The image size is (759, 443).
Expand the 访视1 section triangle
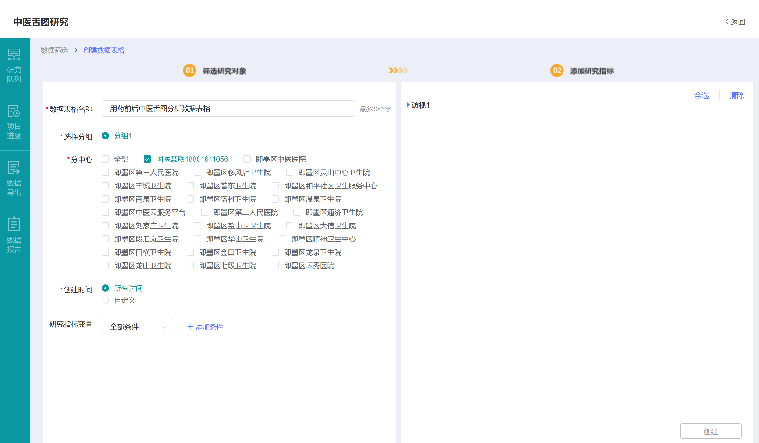coord(408,105)
